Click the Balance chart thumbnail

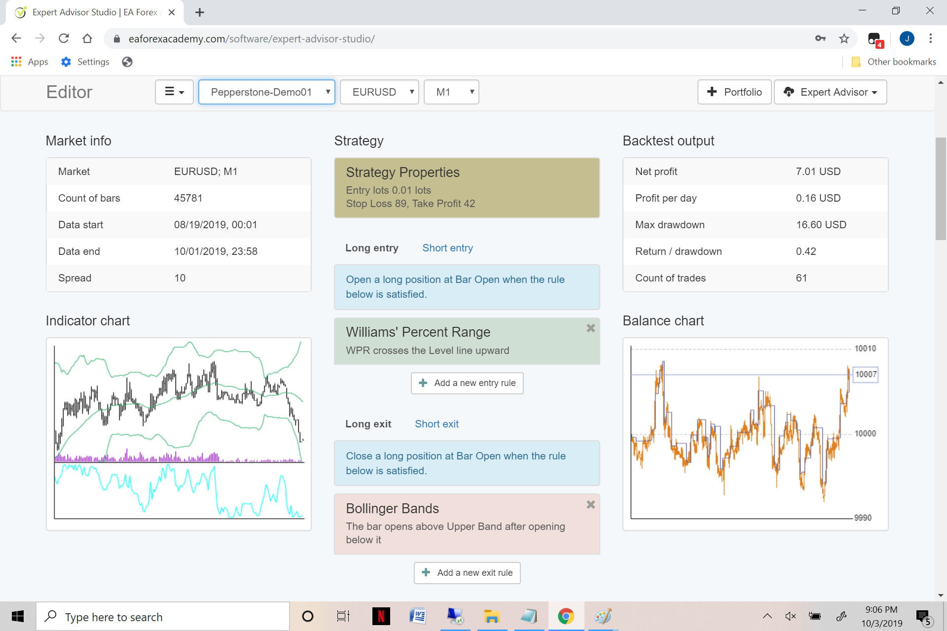click(x=755, y=434)
